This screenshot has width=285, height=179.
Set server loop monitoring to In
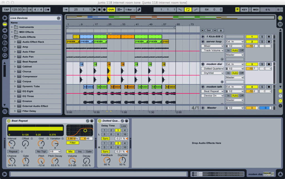point(228,50)
